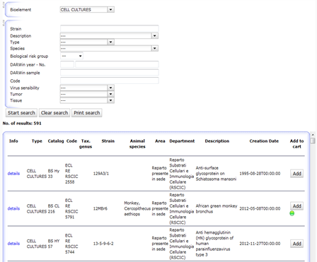317x262 pixels.
Task: Select the 13-5-9-6-2 strain cell
Action: 103,244
